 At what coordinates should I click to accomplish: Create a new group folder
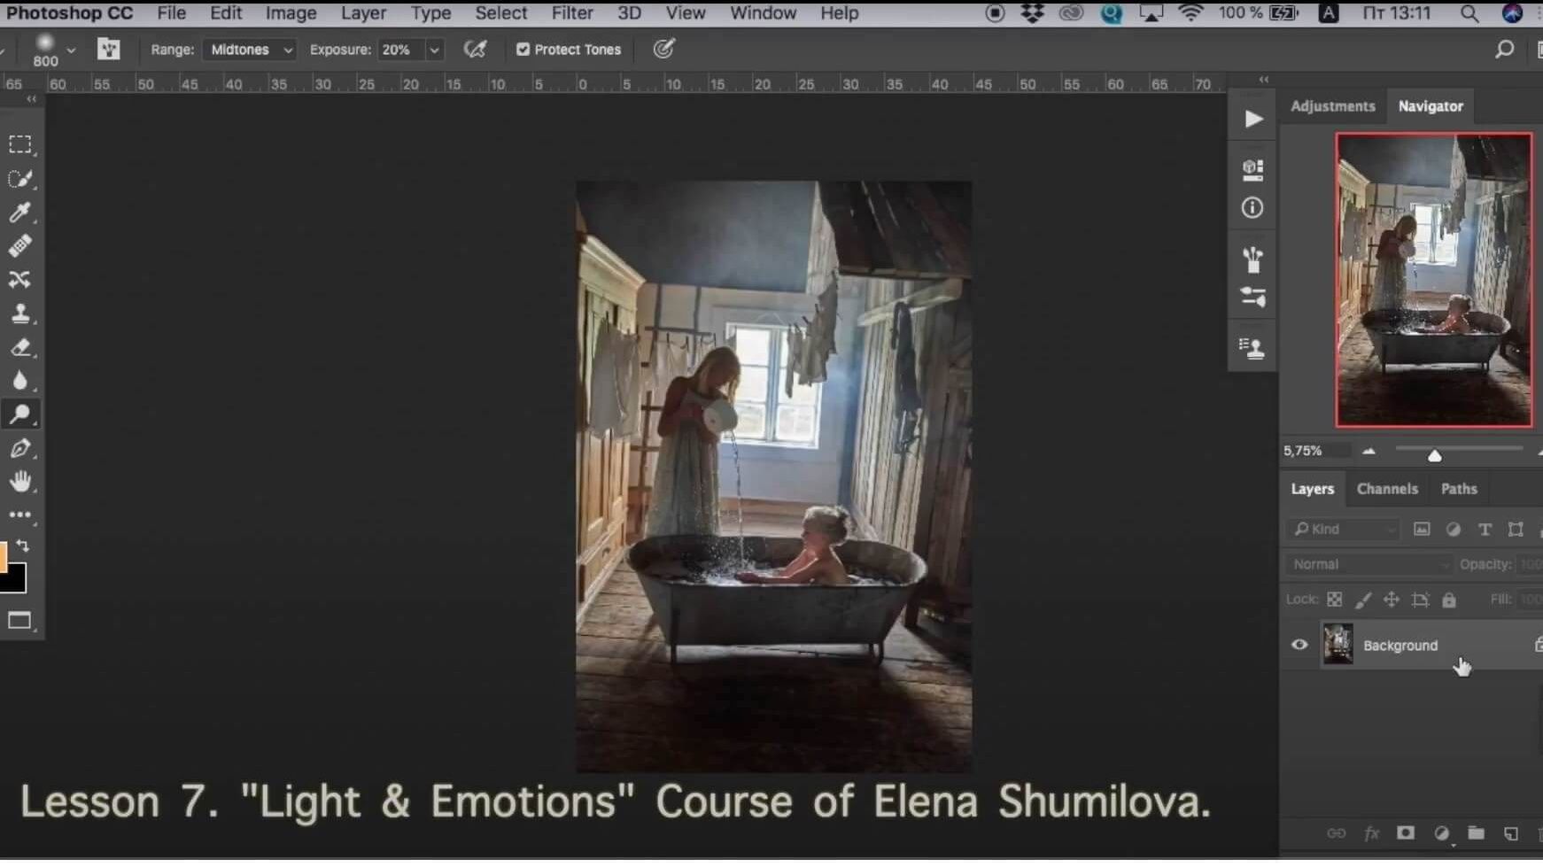[1476, 832]
